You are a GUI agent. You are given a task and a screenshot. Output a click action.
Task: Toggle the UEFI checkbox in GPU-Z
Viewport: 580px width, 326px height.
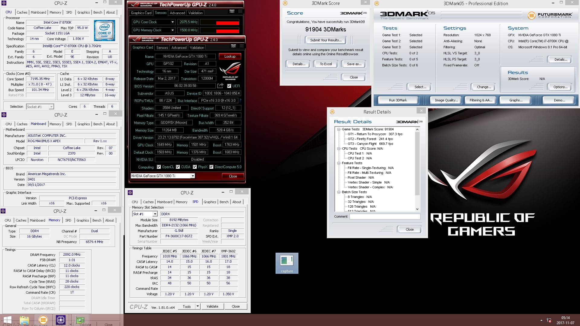tap(229, 86)
